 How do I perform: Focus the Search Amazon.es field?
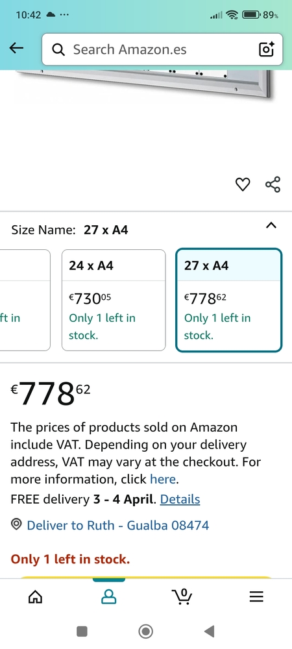coord(162,49)
